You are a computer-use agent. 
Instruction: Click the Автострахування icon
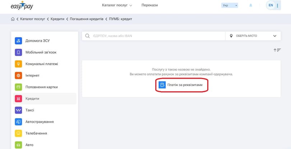18,122
